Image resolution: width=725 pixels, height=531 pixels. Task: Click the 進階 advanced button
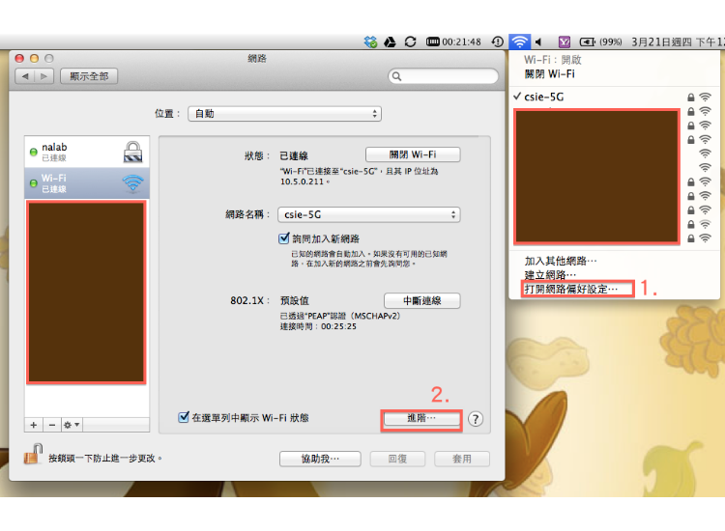(421, 419)
